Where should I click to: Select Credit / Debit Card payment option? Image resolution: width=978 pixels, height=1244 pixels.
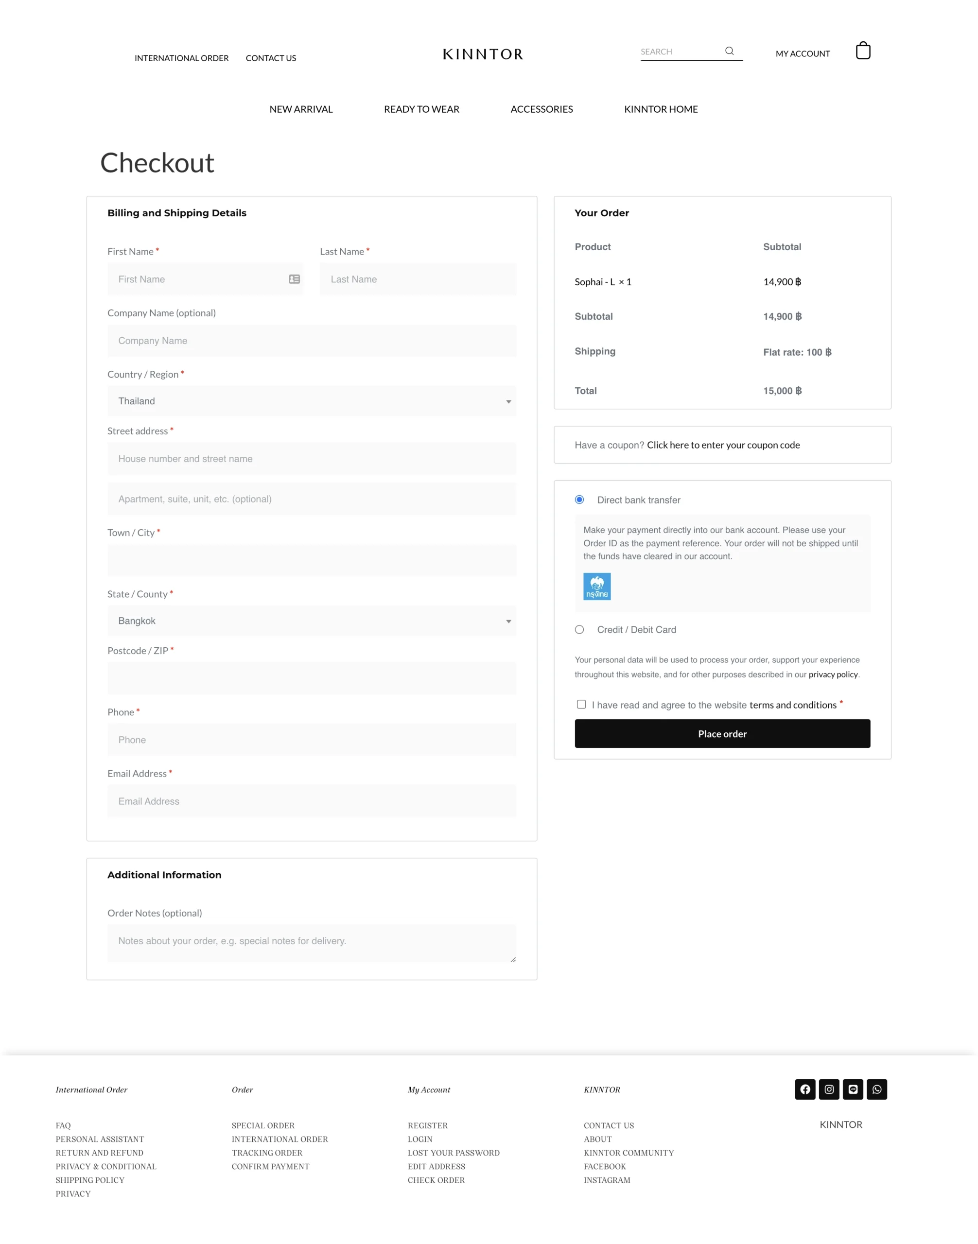click(x=579, y=630)
